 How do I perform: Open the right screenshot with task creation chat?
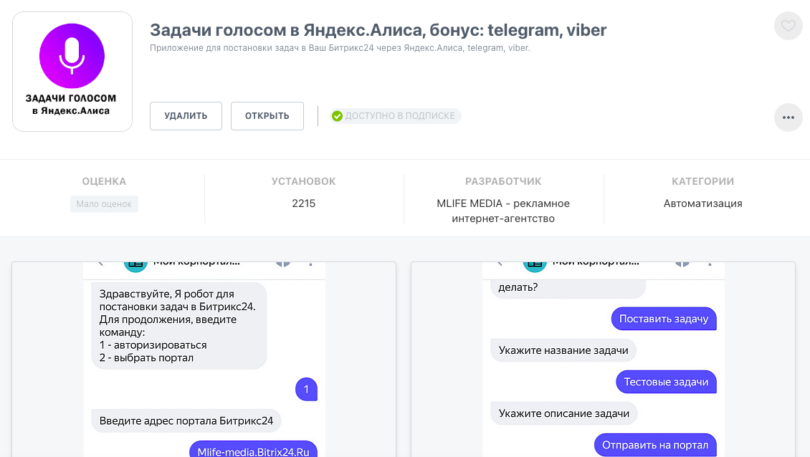[603, 360]
